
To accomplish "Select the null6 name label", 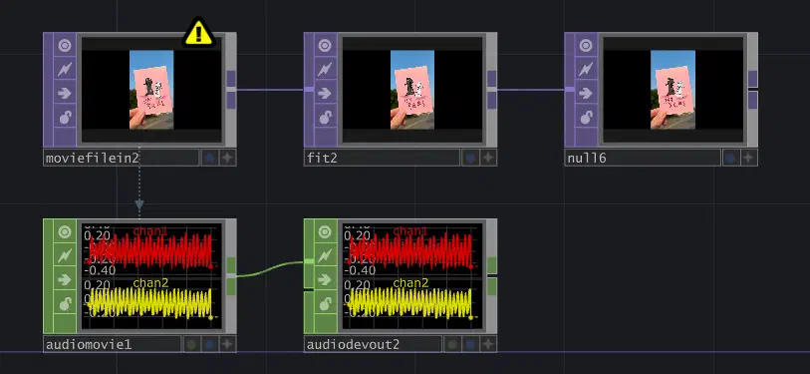I will pyautogui.click(x=643, y=158).
